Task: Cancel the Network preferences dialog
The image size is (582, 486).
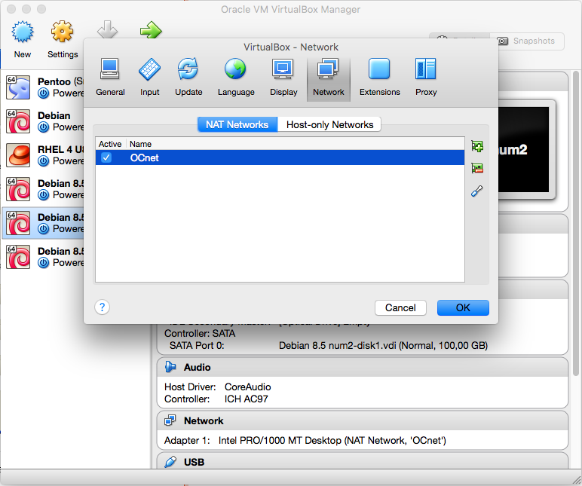Action: (x=400, y=308)
